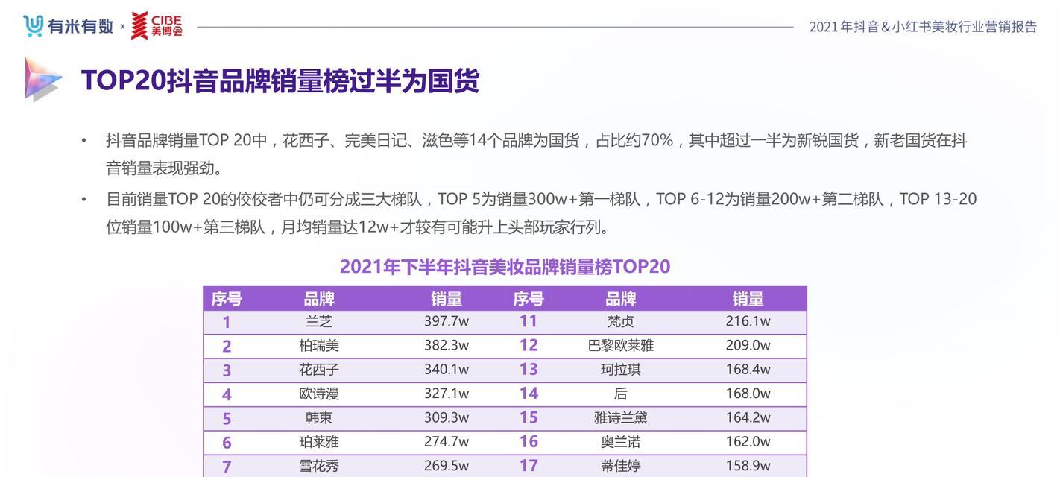
Task: Click the sales value 216.1w
Action: [748, 321]
